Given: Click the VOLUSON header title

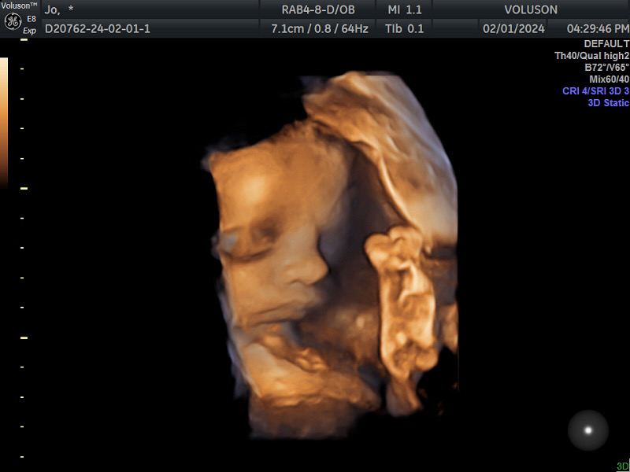Looking at the screenshot, I should (x=531, y=9).
